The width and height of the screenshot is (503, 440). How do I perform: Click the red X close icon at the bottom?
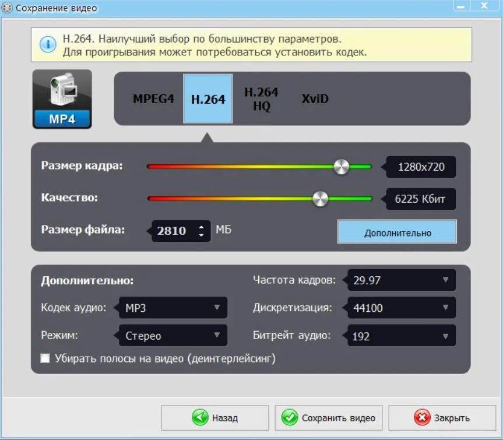point(422,417)
